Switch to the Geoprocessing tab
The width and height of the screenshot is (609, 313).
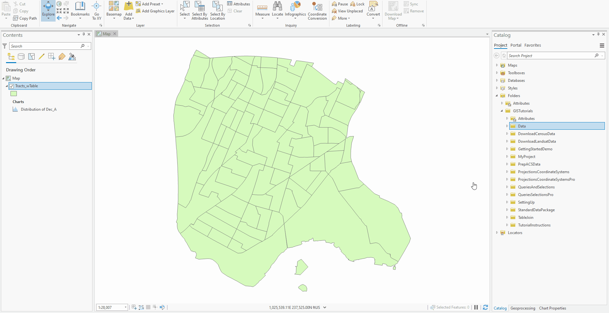tap(522, 308)
